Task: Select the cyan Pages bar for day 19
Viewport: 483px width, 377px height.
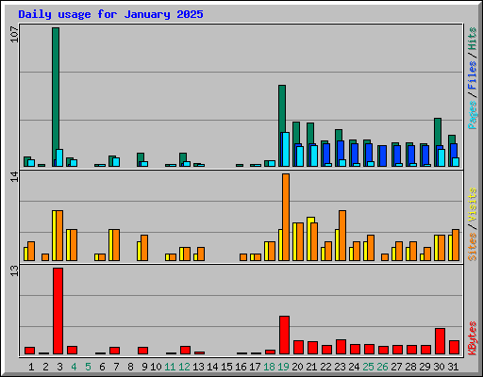Action: tap(286, 149)
